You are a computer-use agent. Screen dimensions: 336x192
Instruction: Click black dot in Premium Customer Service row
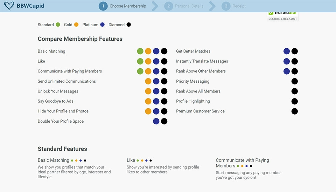[295, 111]
